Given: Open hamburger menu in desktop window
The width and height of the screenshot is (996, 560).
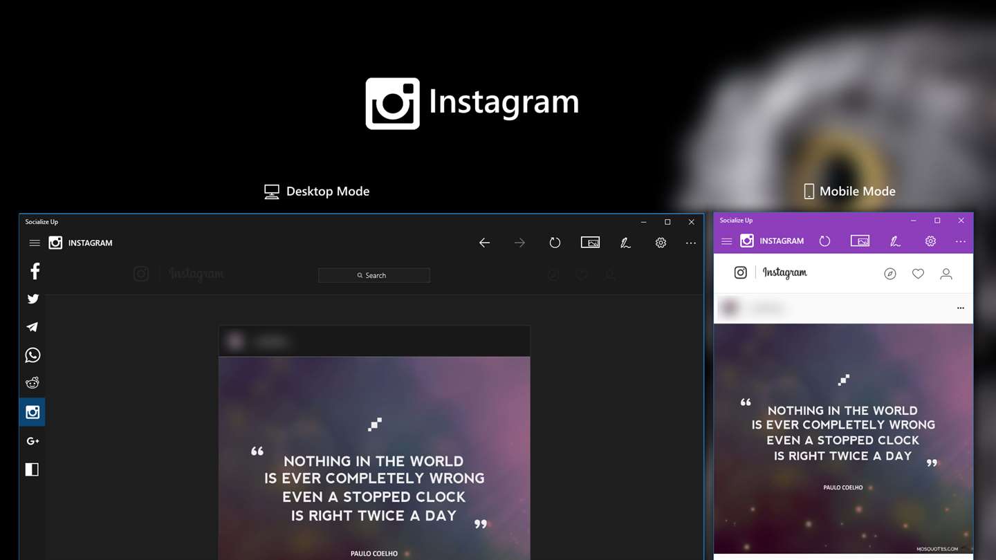Looking at the screenshot, I should pos(35,243).
